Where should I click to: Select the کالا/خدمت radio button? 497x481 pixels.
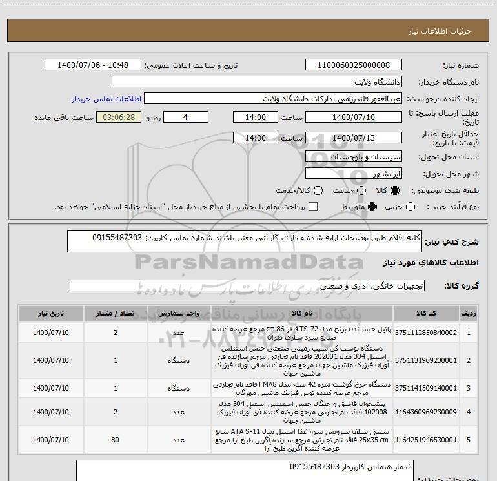tap(318, 190)
